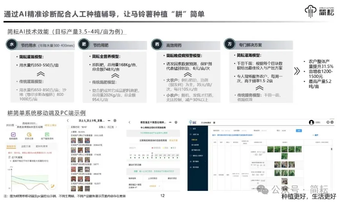339x203 pixels.
Task: Select date 17 on the risk timeline
Action: [x=131, y=156]
